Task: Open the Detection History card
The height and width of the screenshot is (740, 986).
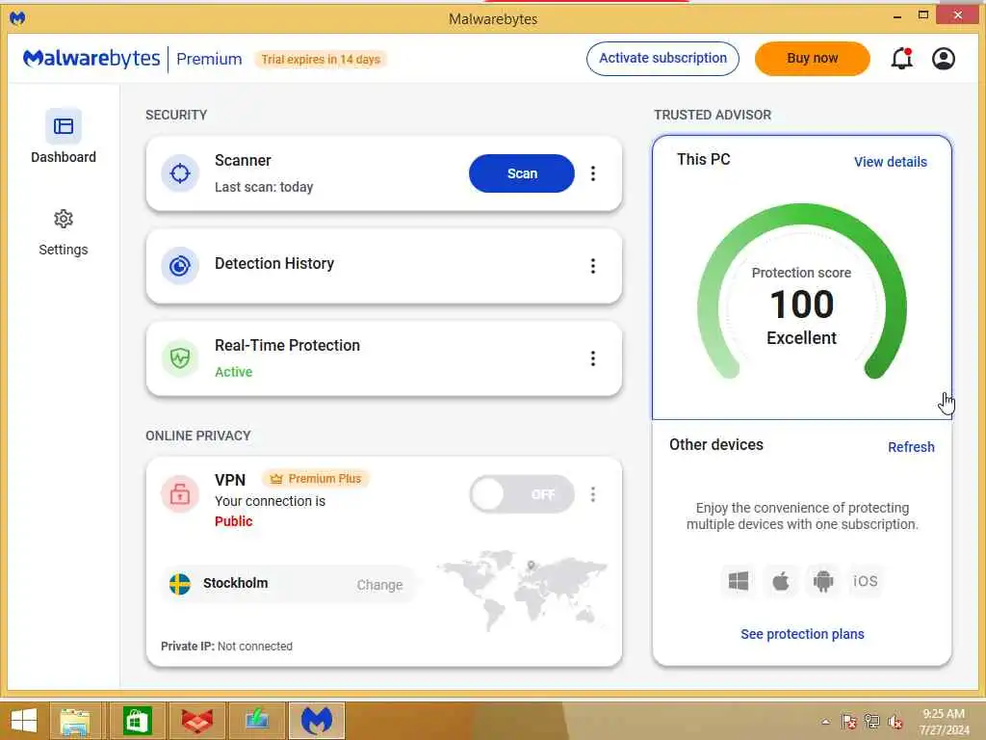Action: [x=384, y=266]
